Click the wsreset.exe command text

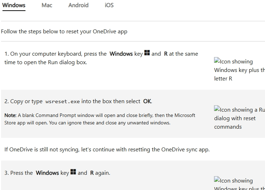pyautogui.click(x=63, y=101)
